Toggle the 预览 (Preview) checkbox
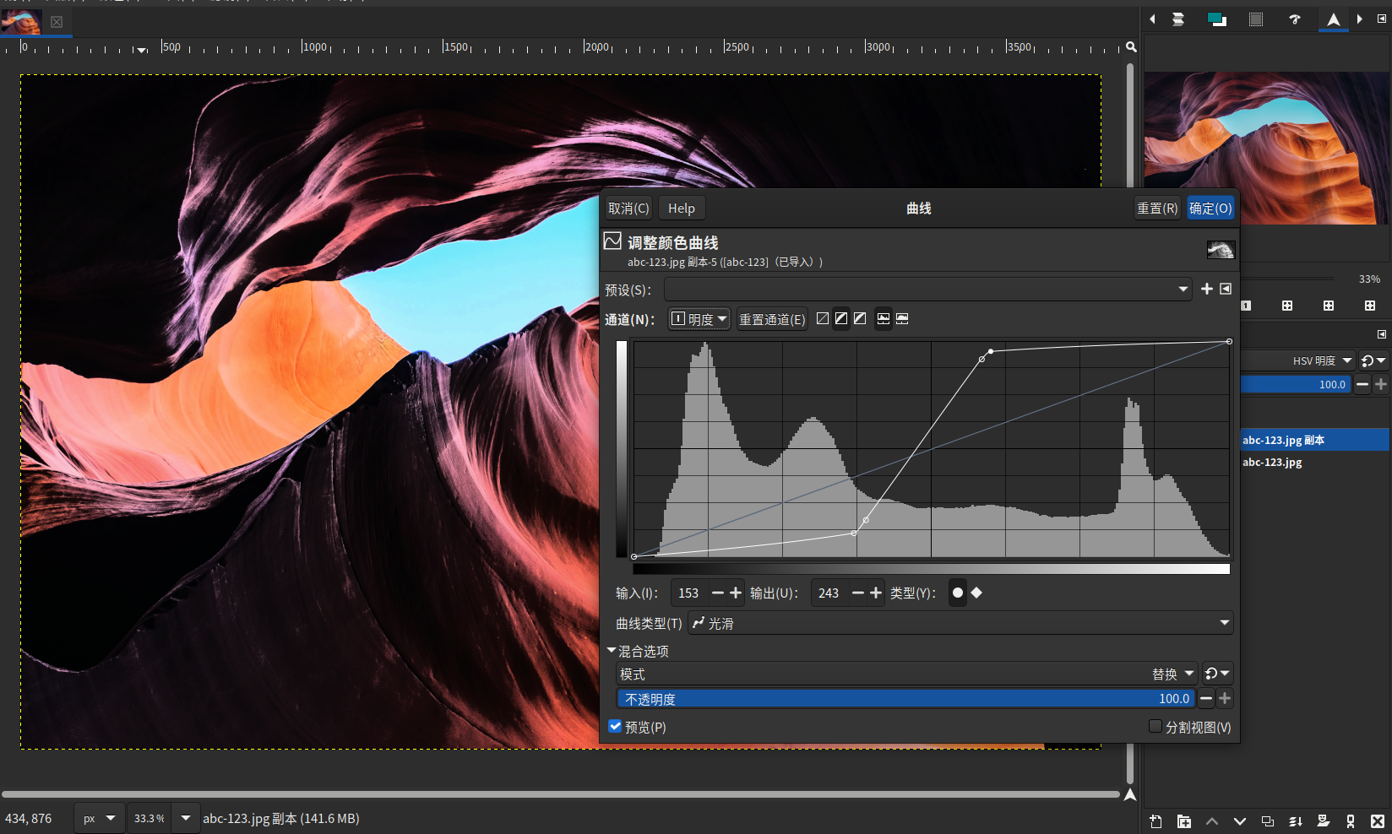This screenshot has height=834, width=1392. 615,727
